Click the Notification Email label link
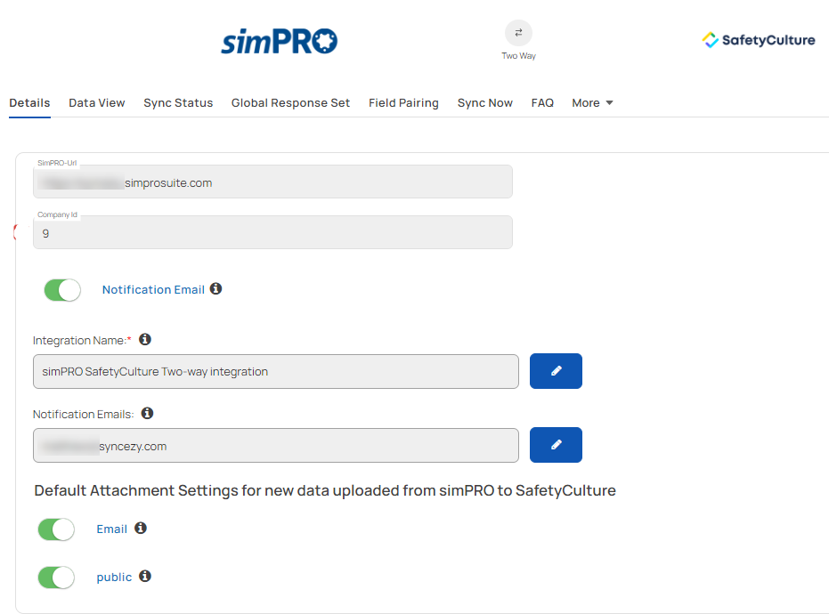Image resolution: width=829 pixels, height=614 pixels. point(153,289)
